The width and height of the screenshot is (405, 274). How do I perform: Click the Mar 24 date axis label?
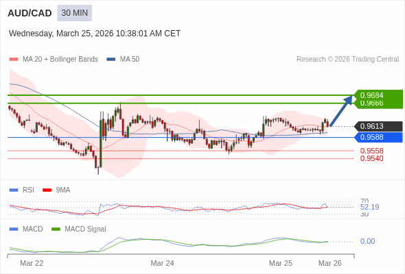click(x=162, y=263)
